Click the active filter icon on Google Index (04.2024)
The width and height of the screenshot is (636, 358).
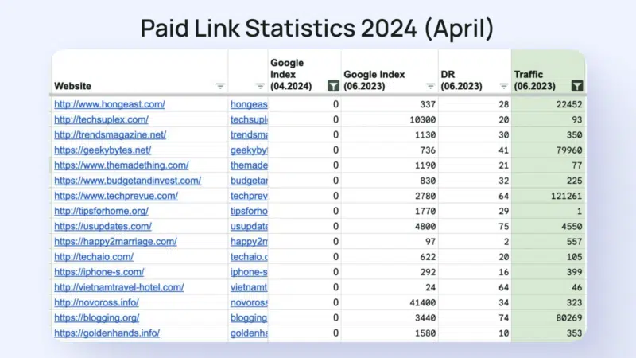[333, 86]
